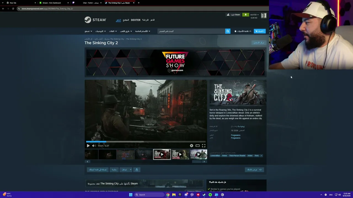The width and height of the screenshot is (353, 198).
Task: Seek the trailer using the progress bar
Action: point(146,142)
